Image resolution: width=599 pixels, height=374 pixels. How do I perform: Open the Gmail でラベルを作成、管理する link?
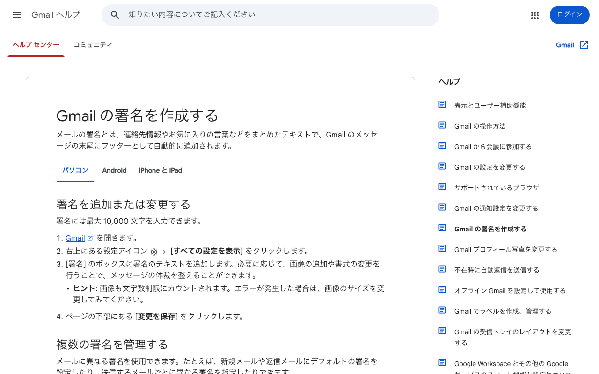coord(503,311)
